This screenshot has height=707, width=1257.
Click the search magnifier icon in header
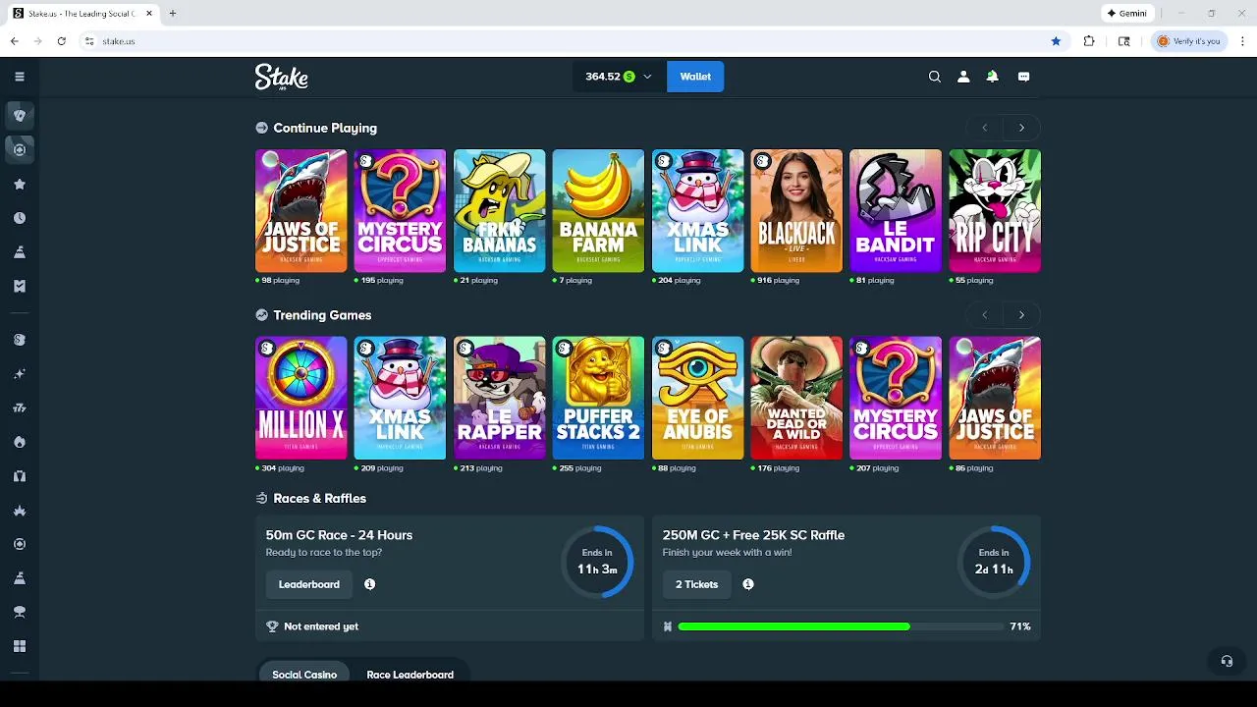pos(935,77)
